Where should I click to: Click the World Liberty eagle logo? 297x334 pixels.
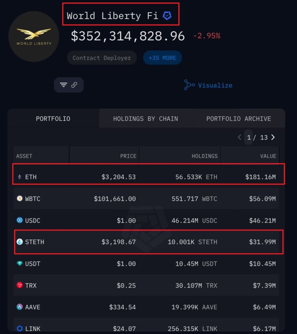coord(34,36)
